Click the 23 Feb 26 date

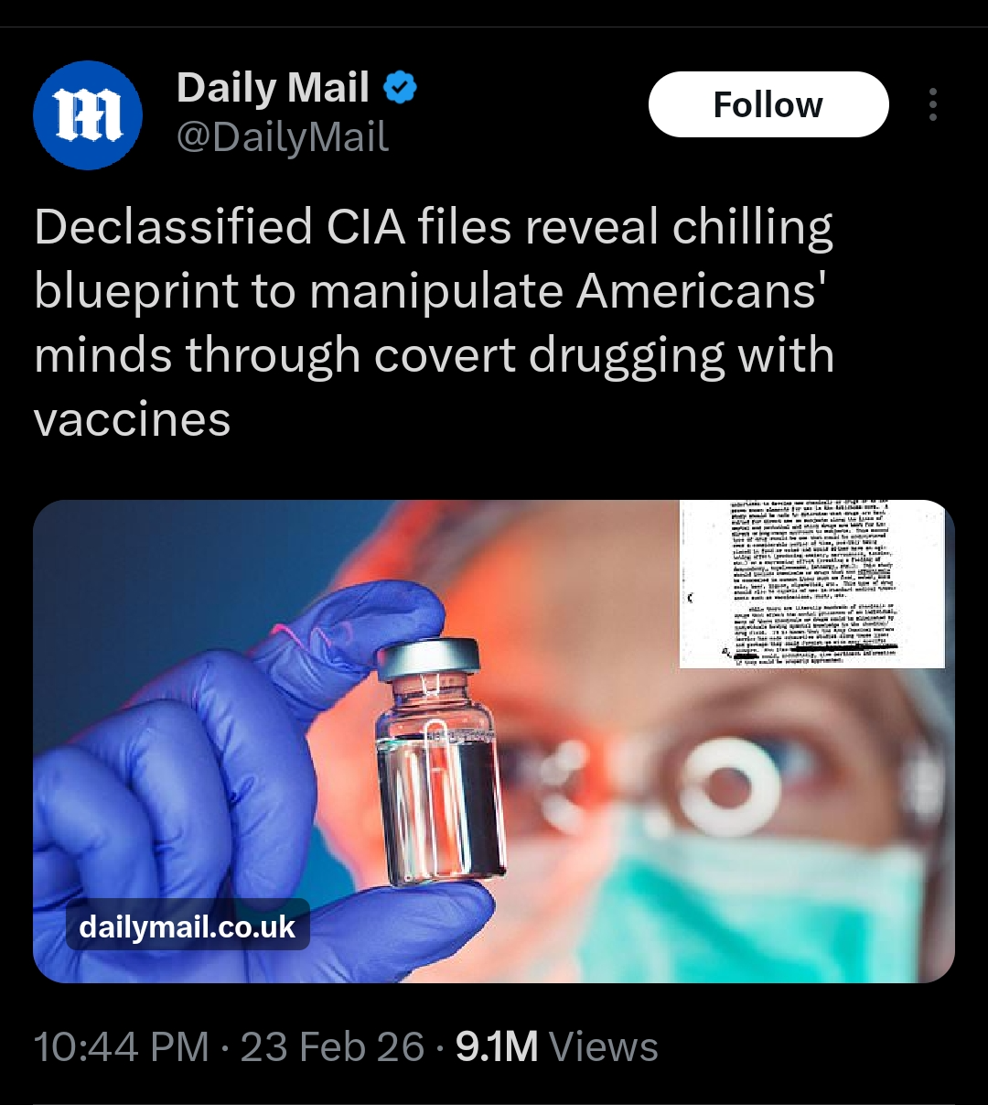click(x=332, y=1046)
